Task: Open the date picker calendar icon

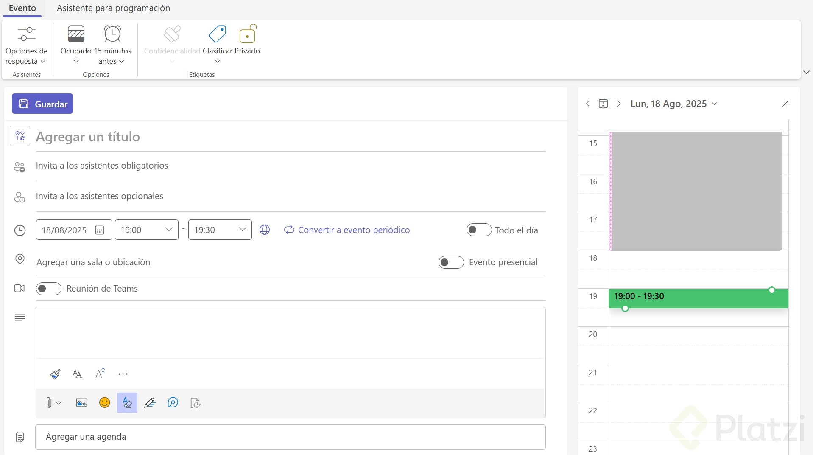Action: [100, 230]
